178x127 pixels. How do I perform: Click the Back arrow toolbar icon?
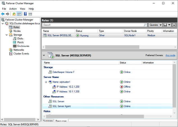[3, 14]
